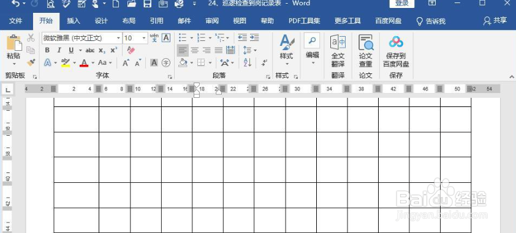Open the line spacing dropdown
516x233 pixels.
point(249,50)
